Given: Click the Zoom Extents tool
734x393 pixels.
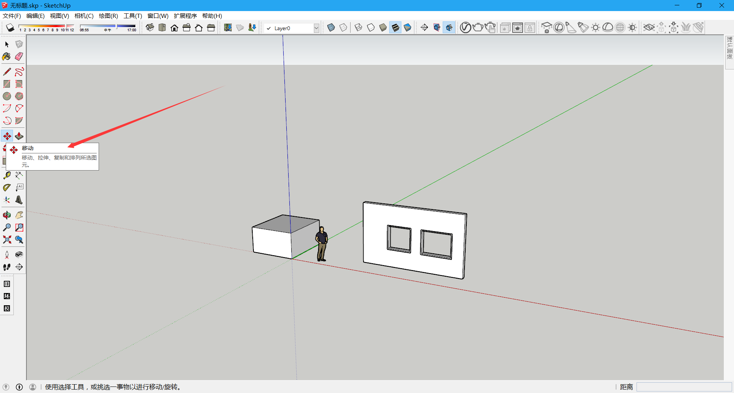Looking at the screenshot, I should [x=7, y=240].
